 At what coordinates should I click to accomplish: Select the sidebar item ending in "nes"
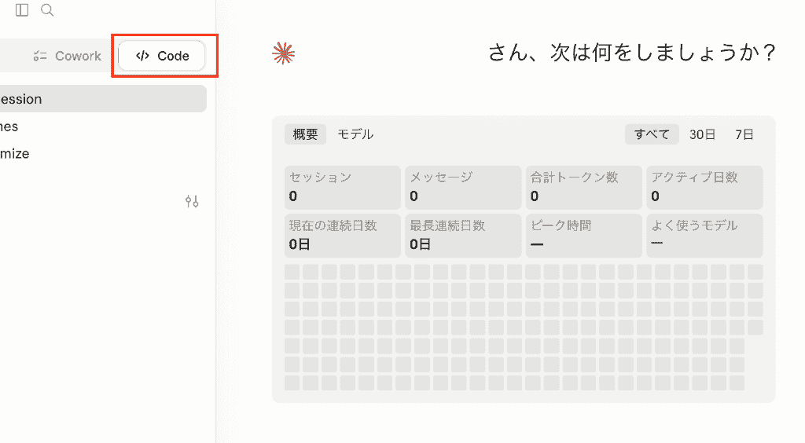click(x=103, y=126)
